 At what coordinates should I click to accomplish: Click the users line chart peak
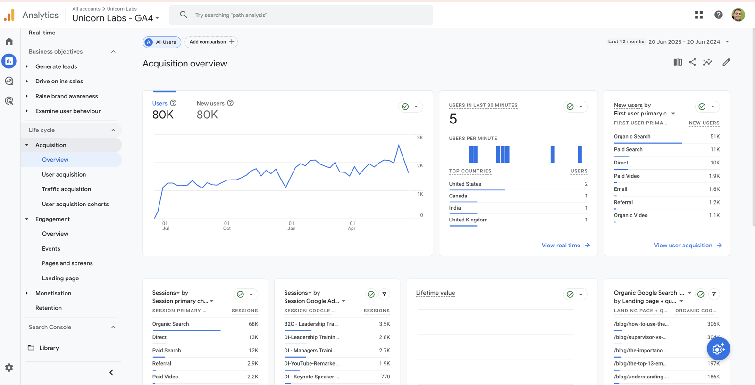399,145
